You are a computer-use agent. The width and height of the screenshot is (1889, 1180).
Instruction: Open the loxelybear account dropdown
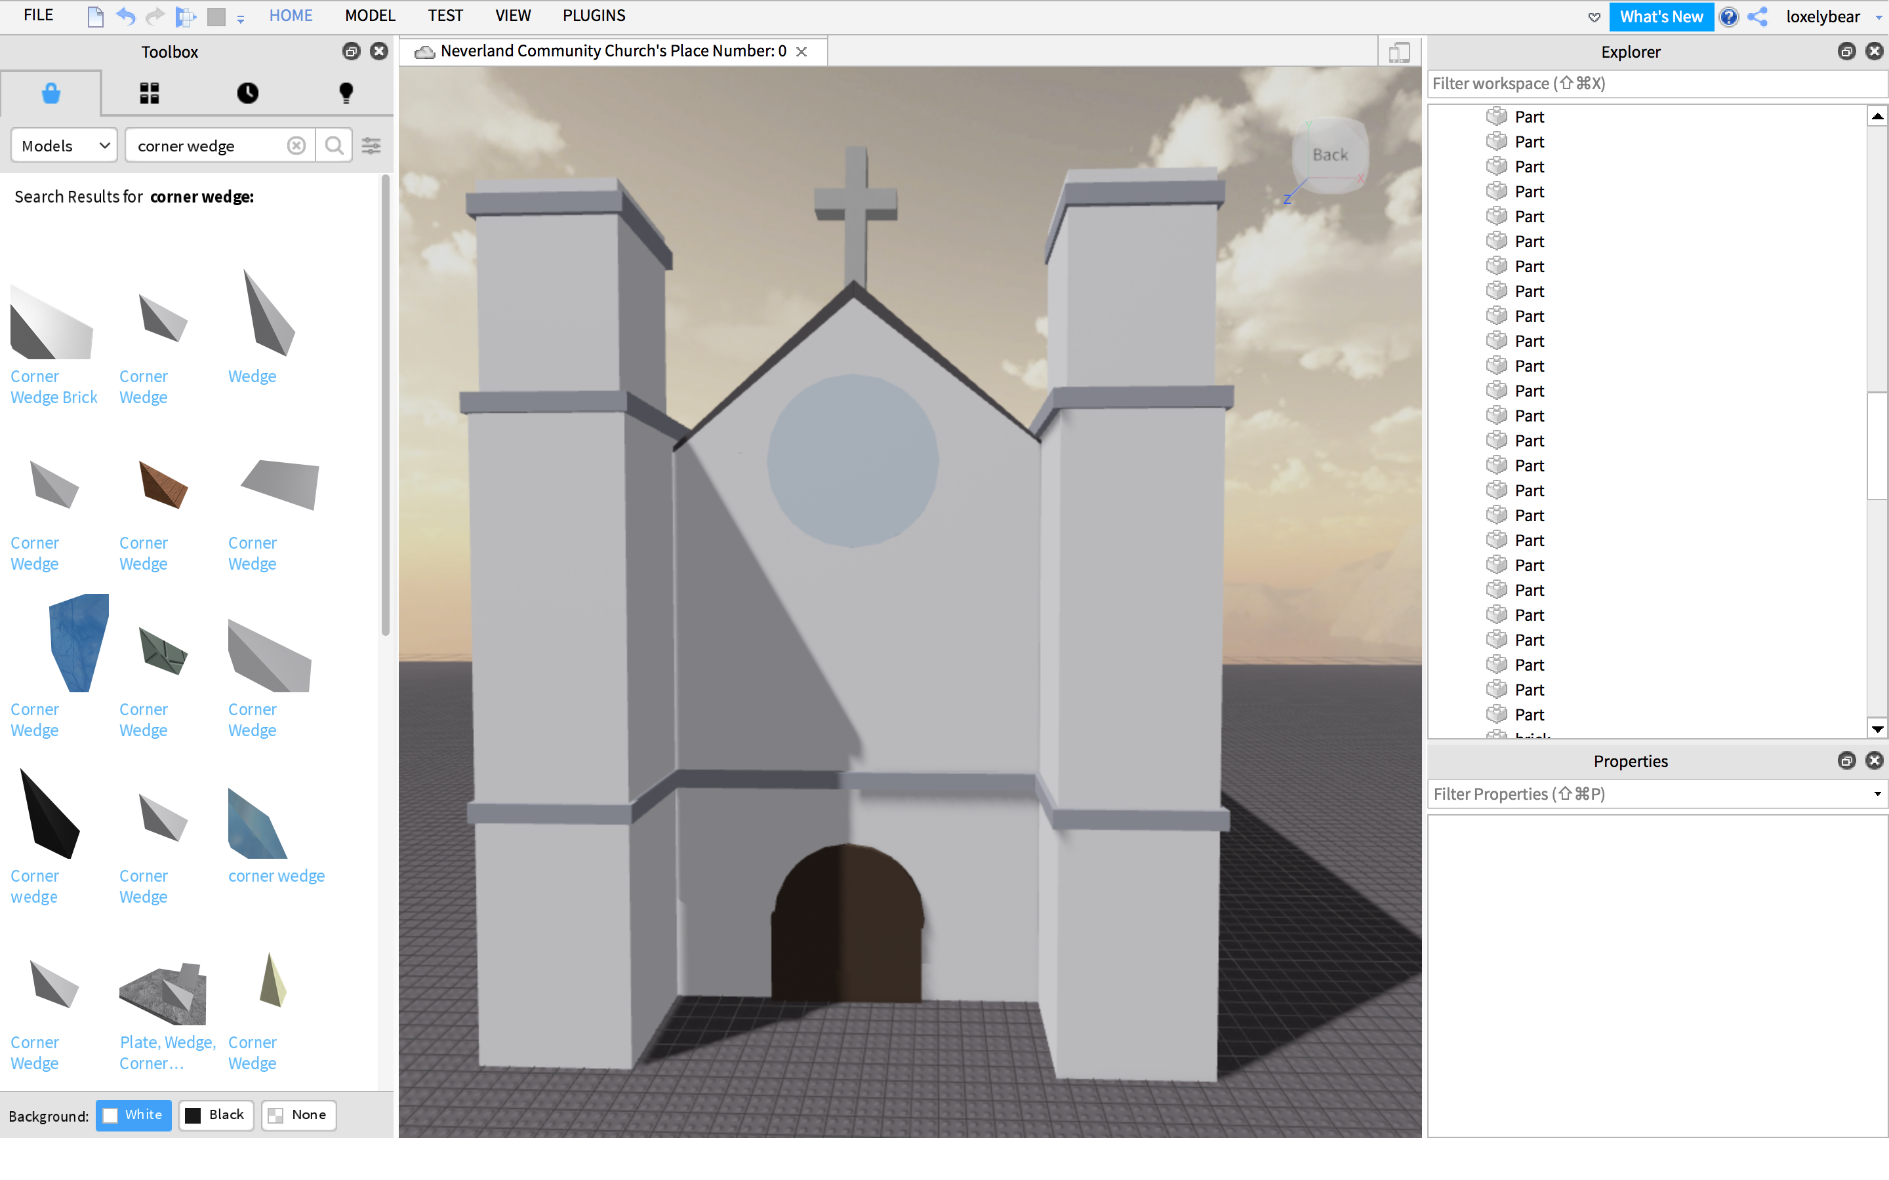point(1878,16)
